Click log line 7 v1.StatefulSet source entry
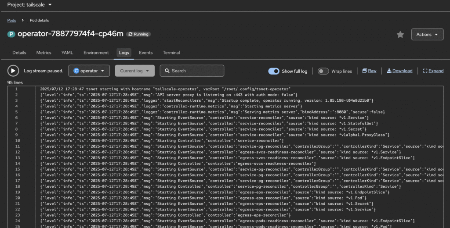 209,124
